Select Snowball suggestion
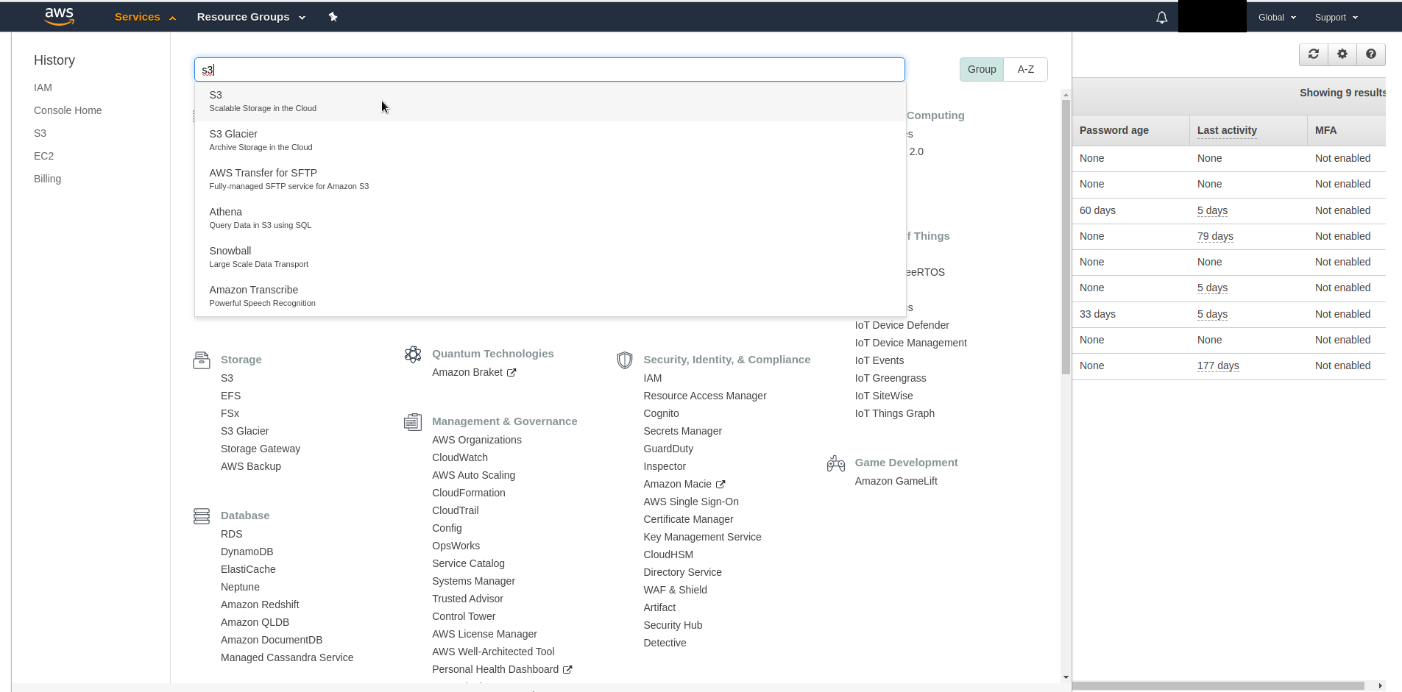Image resolution: width=1402 pixels, height=692 pixels. pos(550,257)
